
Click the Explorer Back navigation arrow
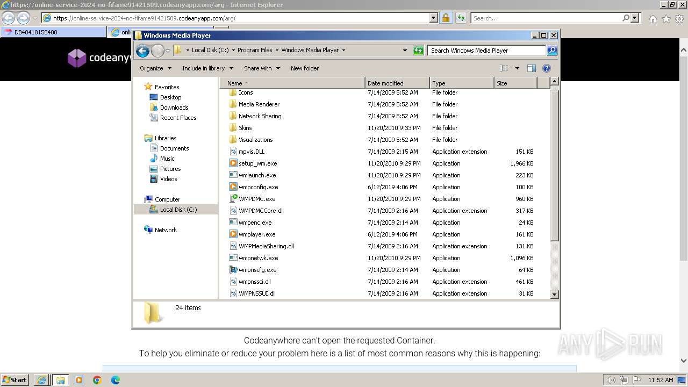tap(142, 51)
